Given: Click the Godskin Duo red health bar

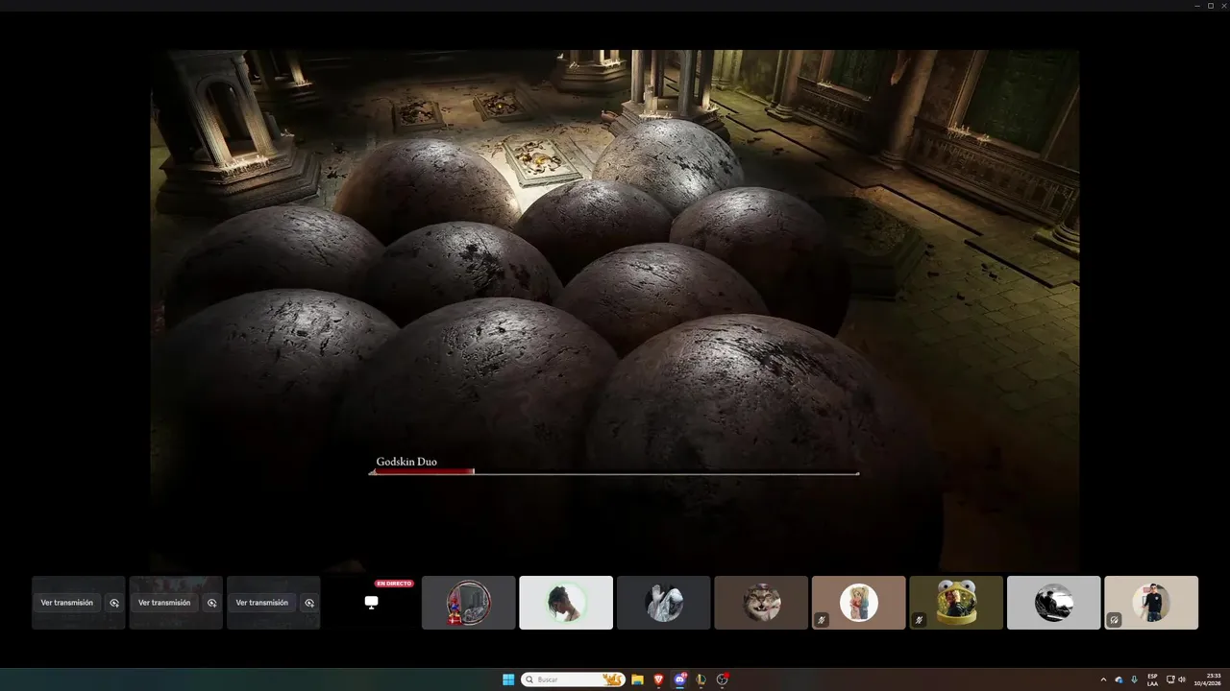Looking at the screenshot, I should (x=423, y=471).
